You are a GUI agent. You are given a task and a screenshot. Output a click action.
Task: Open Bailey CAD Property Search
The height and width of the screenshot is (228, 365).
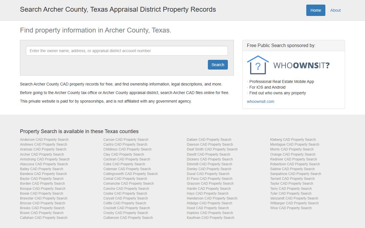pyautogui.click(x=42, y=169)
